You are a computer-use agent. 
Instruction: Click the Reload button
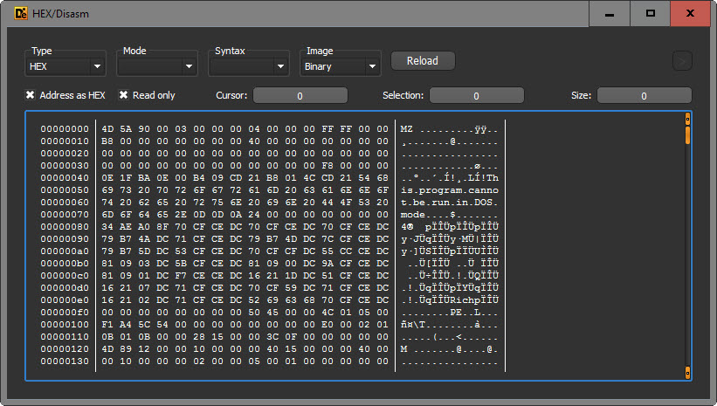tap(423, 61)
